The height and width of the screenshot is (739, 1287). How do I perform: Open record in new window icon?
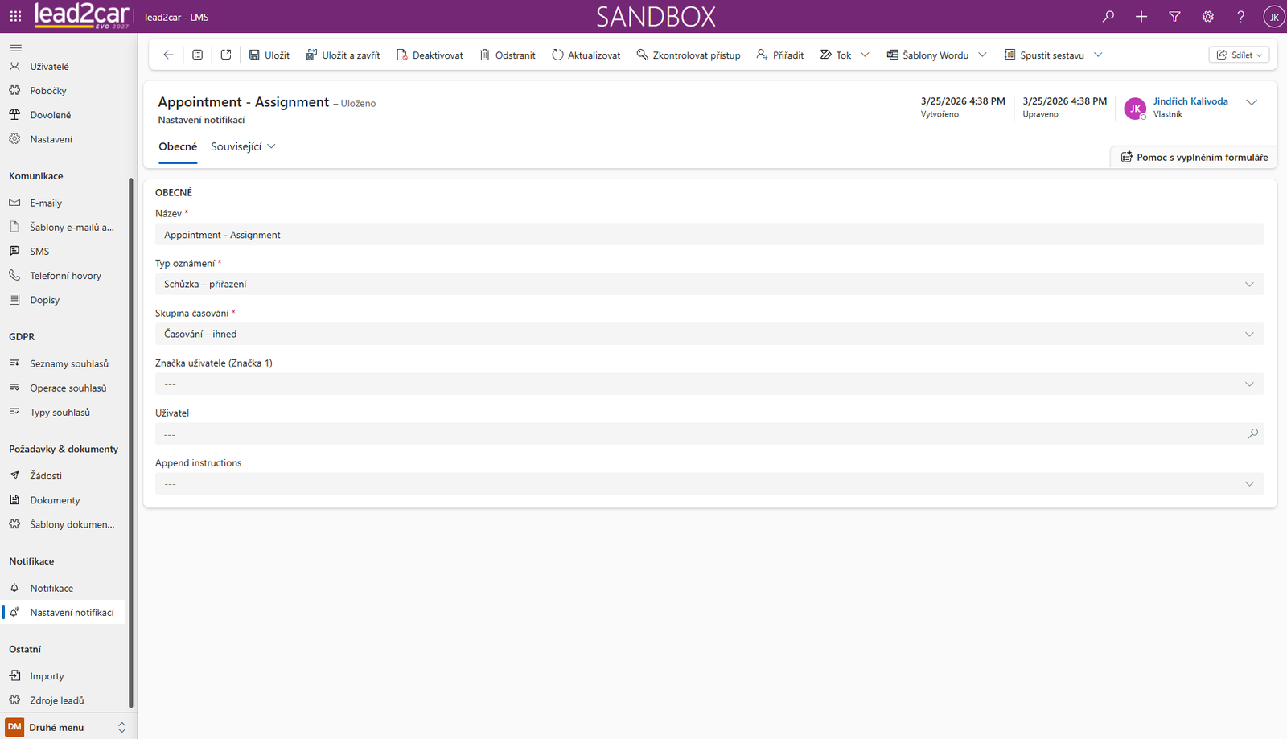(226, 55)
